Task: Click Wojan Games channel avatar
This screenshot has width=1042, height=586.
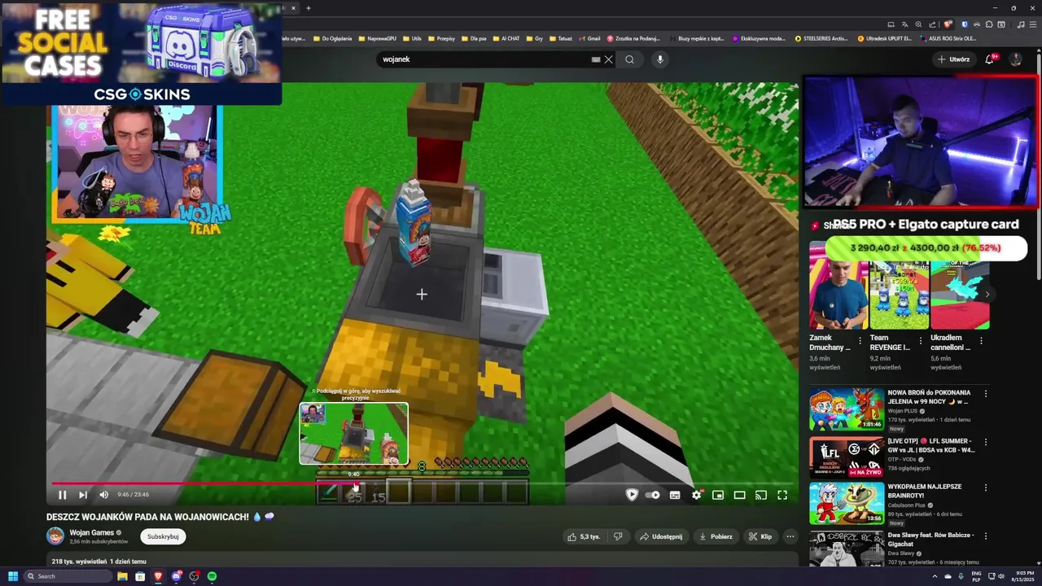Action: point(55,536)
